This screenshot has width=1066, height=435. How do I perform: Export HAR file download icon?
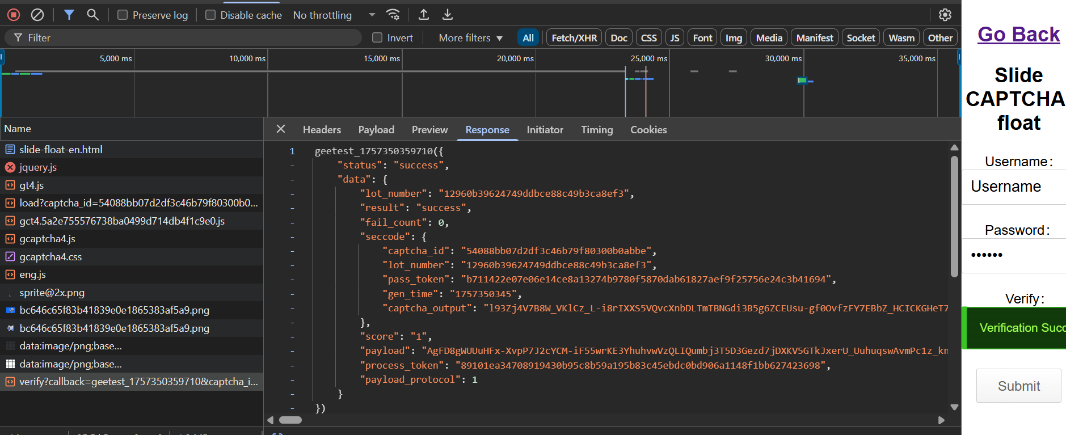[448, 15]
